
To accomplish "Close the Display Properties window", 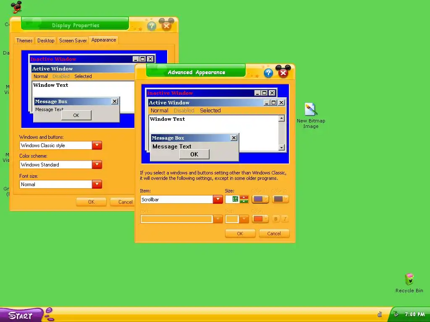I will point(166,25).
